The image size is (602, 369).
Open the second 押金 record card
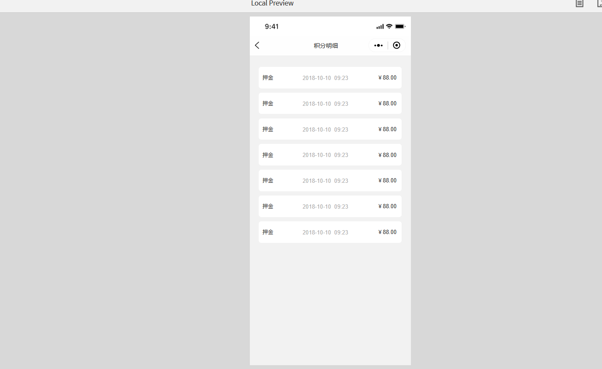pyautogui.click(x=330, y=104)
